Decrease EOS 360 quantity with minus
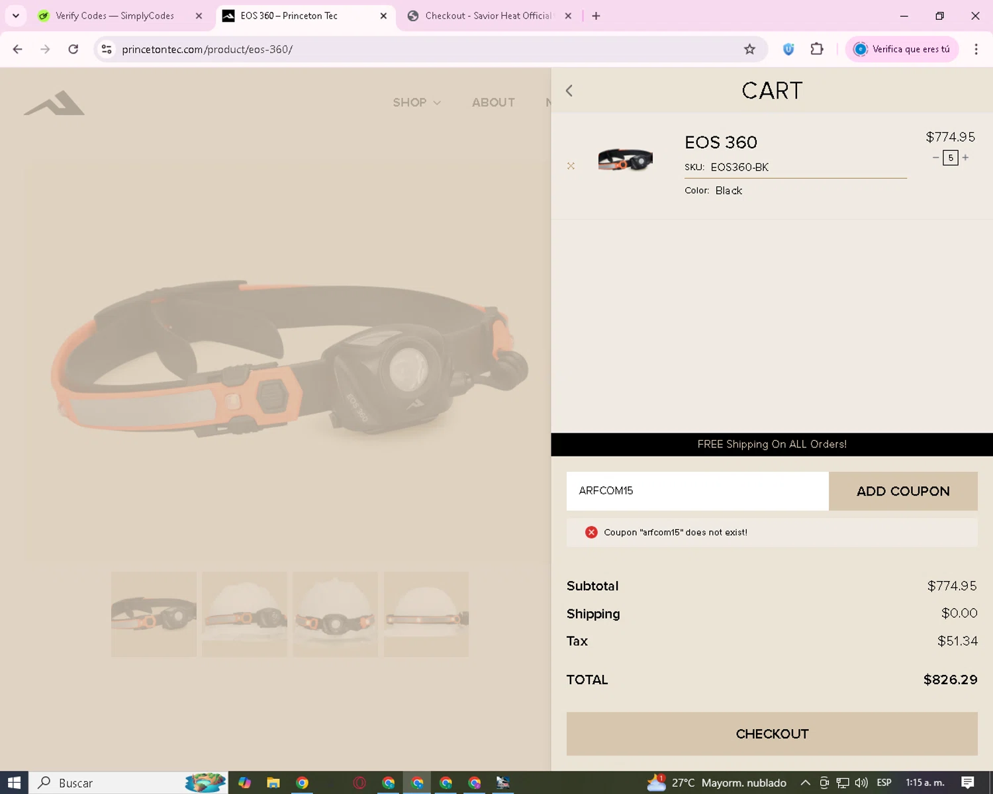 pos(935,157)
